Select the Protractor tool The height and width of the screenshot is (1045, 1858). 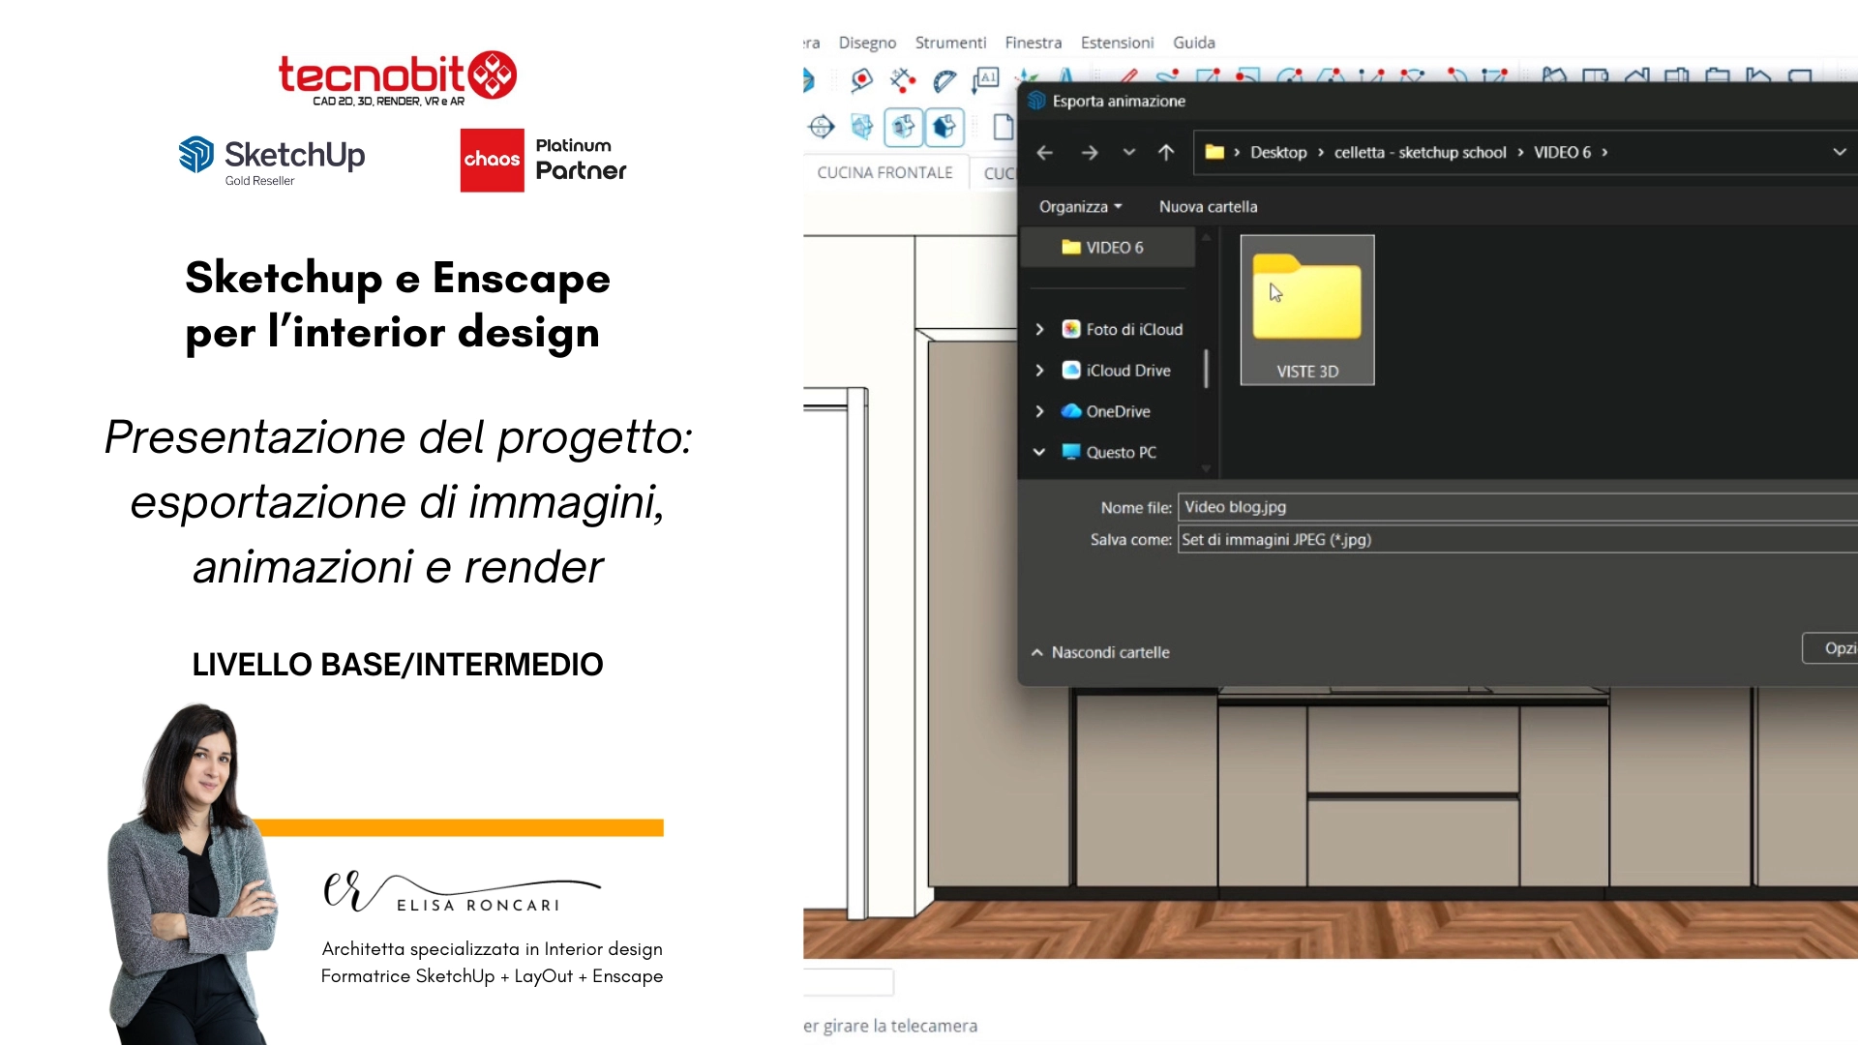[x=944, y=80]
